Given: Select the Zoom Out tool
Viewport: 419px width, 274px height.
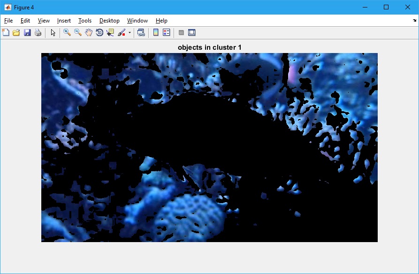Looking at the screenshot, I should coord(78,32).
